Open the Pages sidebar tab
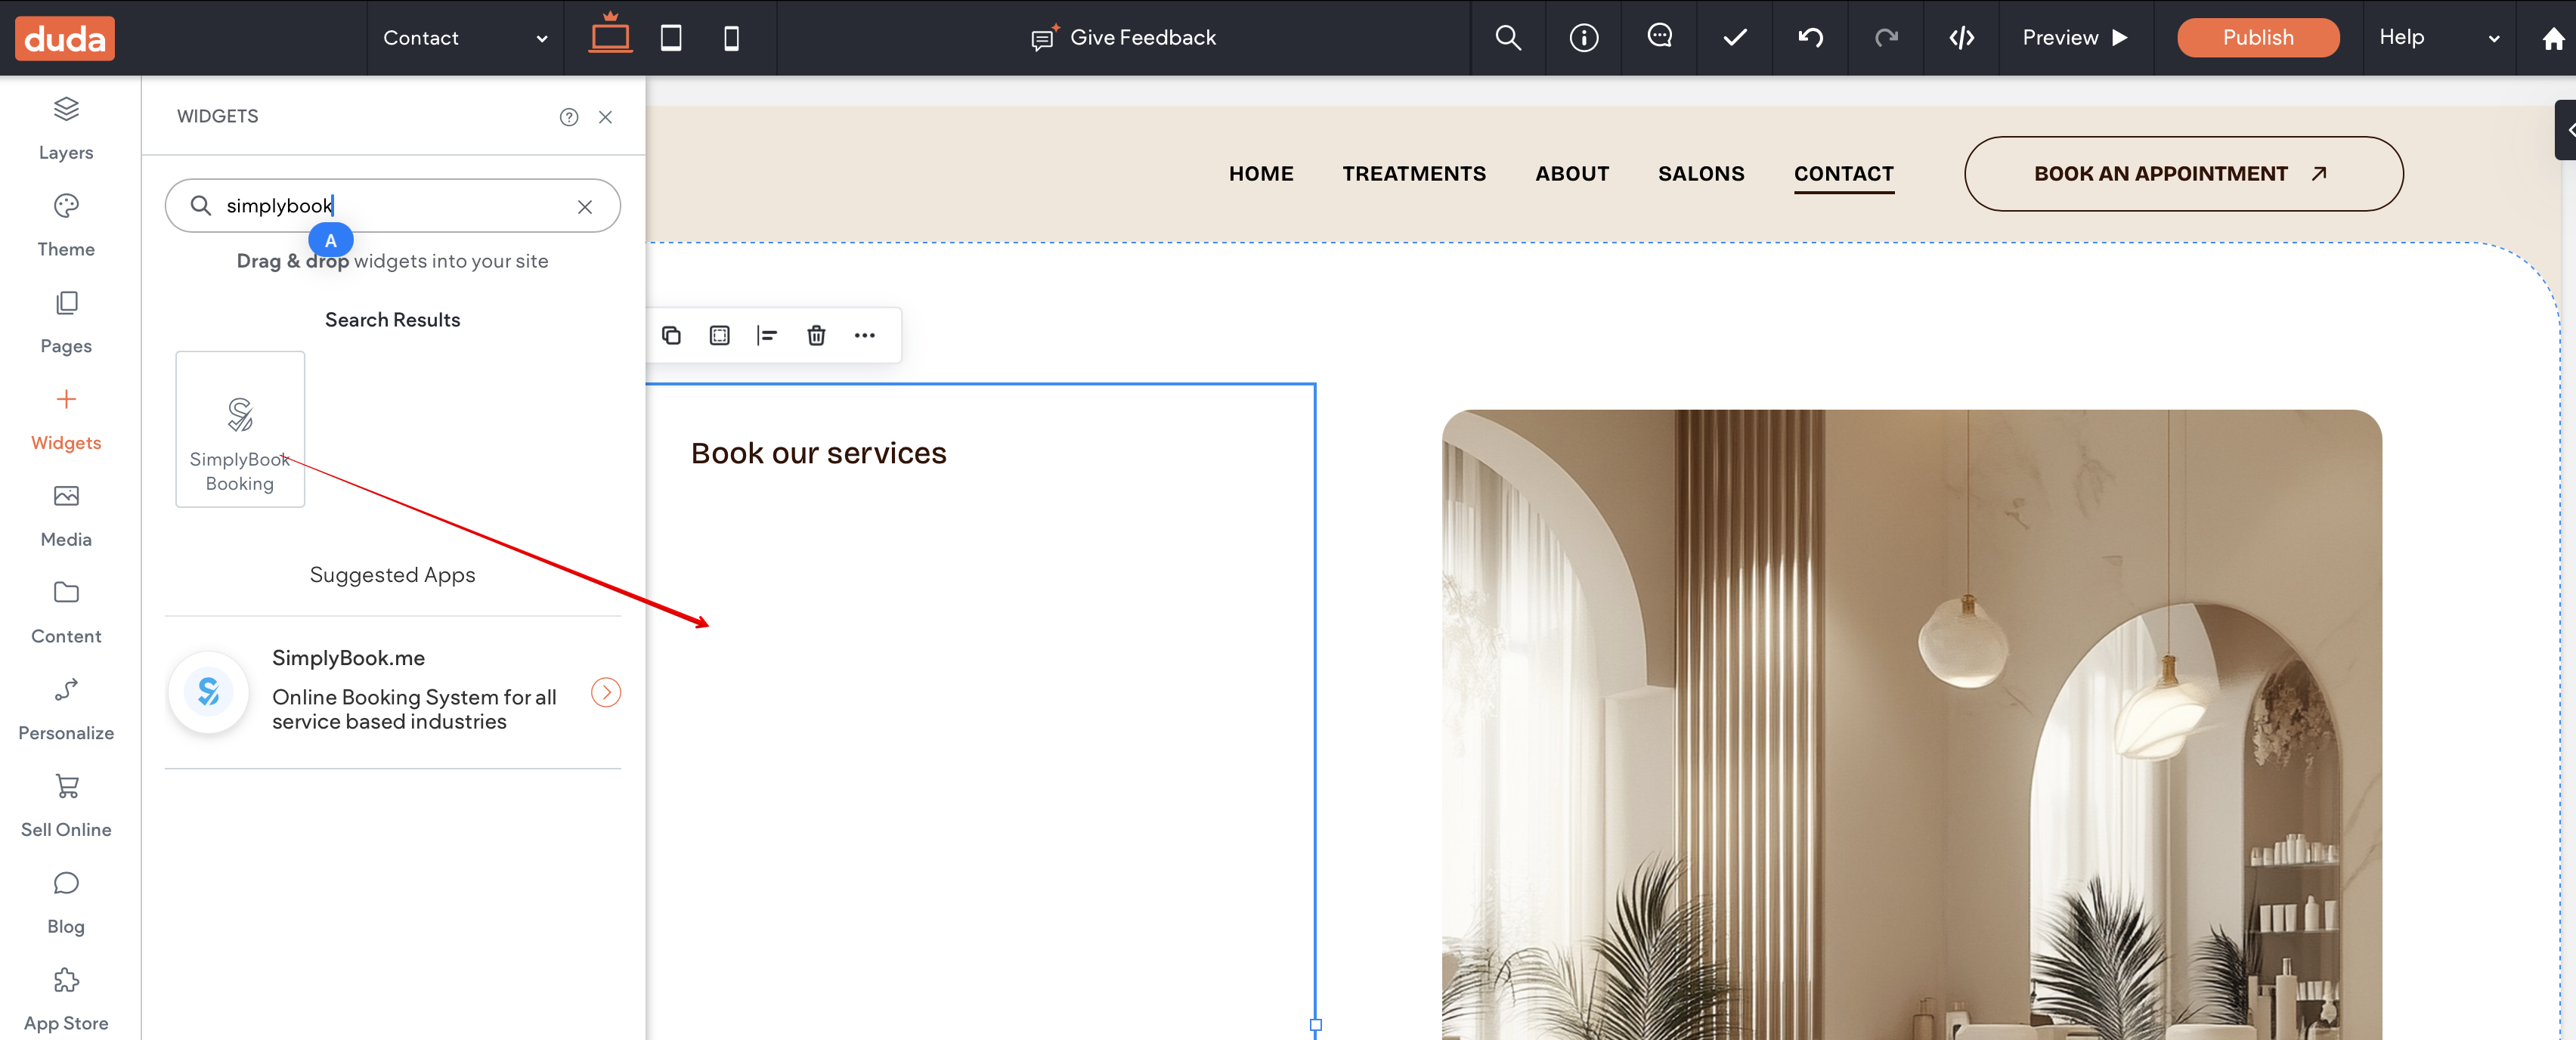 coord(66,321)
